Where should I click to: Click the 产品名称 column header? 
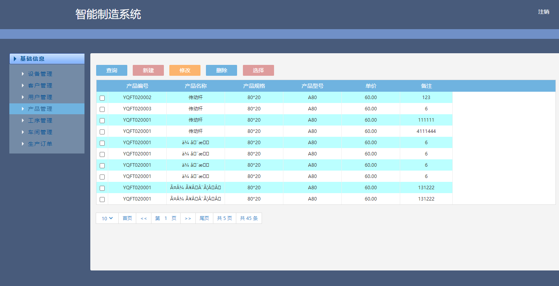pyautogui.click(x=195, y=86)
